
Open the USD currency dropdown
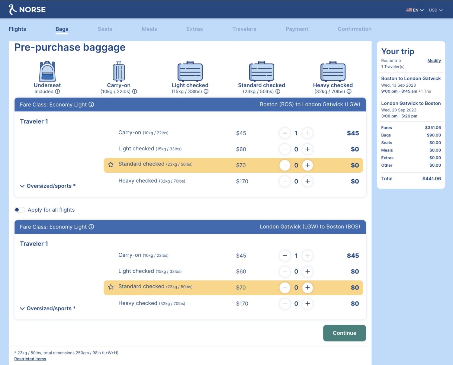tap(435, 10)
